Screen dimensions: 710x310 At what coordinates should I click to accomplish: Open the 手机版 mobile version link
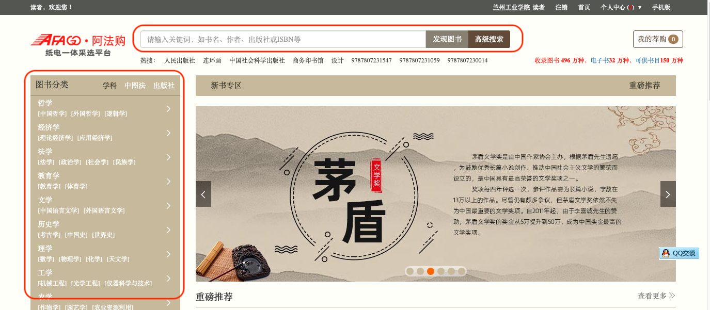click(x=661, y=7)
